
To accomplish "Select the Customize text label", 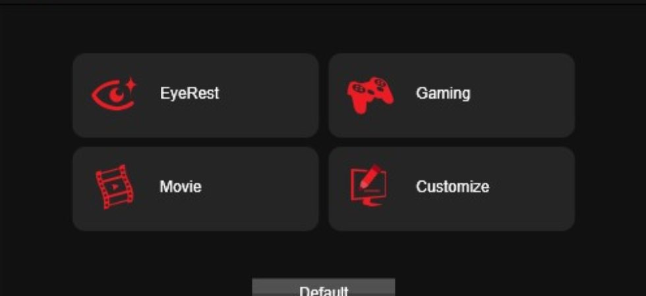I will (x=452, y=187).
